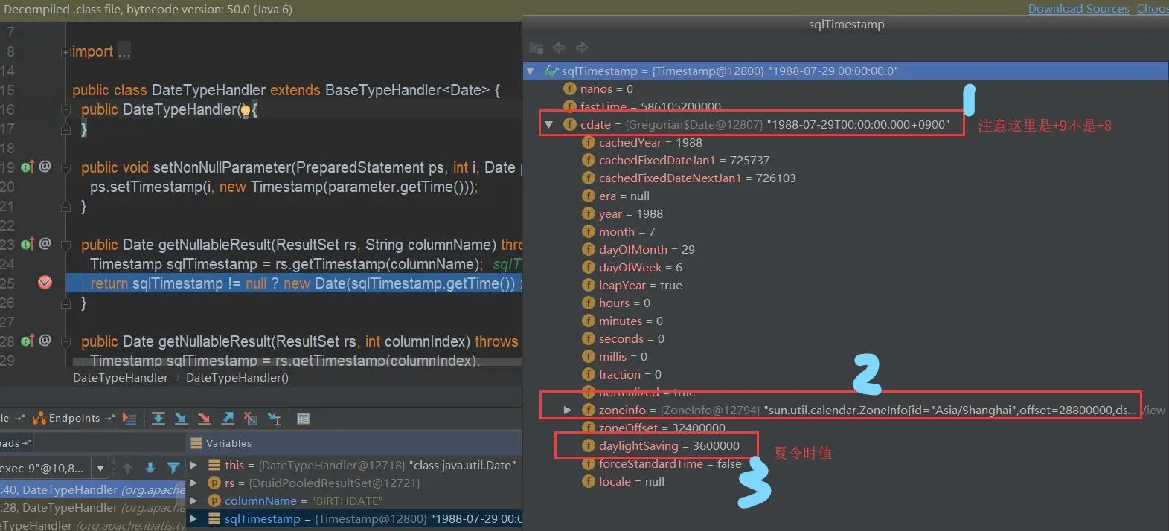Viewport: 1169px width, 531px height.
Task: Expand the folded import statements
Action: pyautogui.click(x=65, y=52)
